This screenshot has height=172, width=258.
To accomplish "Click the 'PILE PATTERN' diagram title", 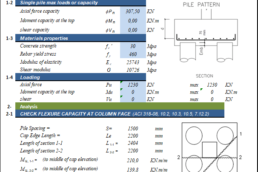I will tap(201, 5).
